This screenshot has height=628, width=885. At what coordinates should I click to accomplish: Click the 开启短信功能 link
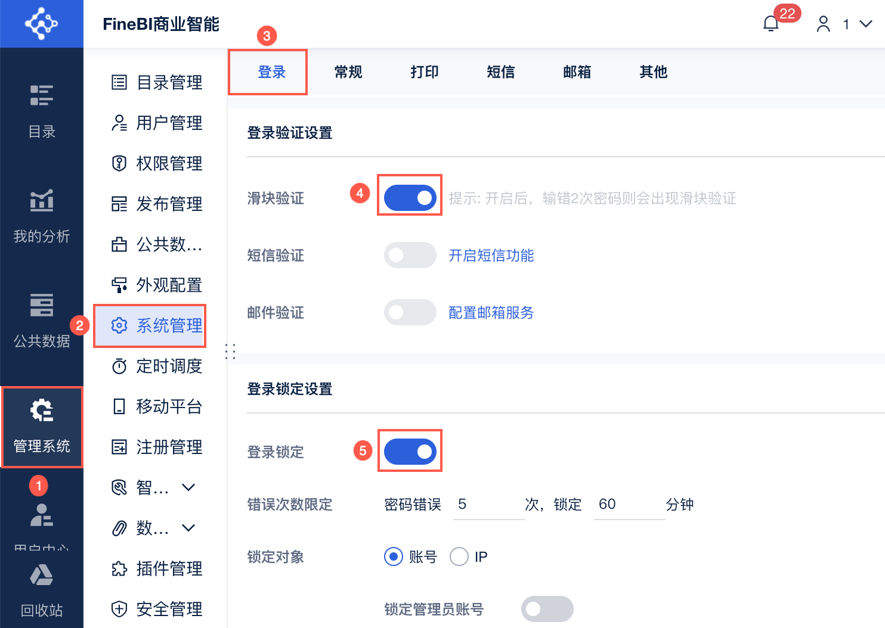[491, 256]
